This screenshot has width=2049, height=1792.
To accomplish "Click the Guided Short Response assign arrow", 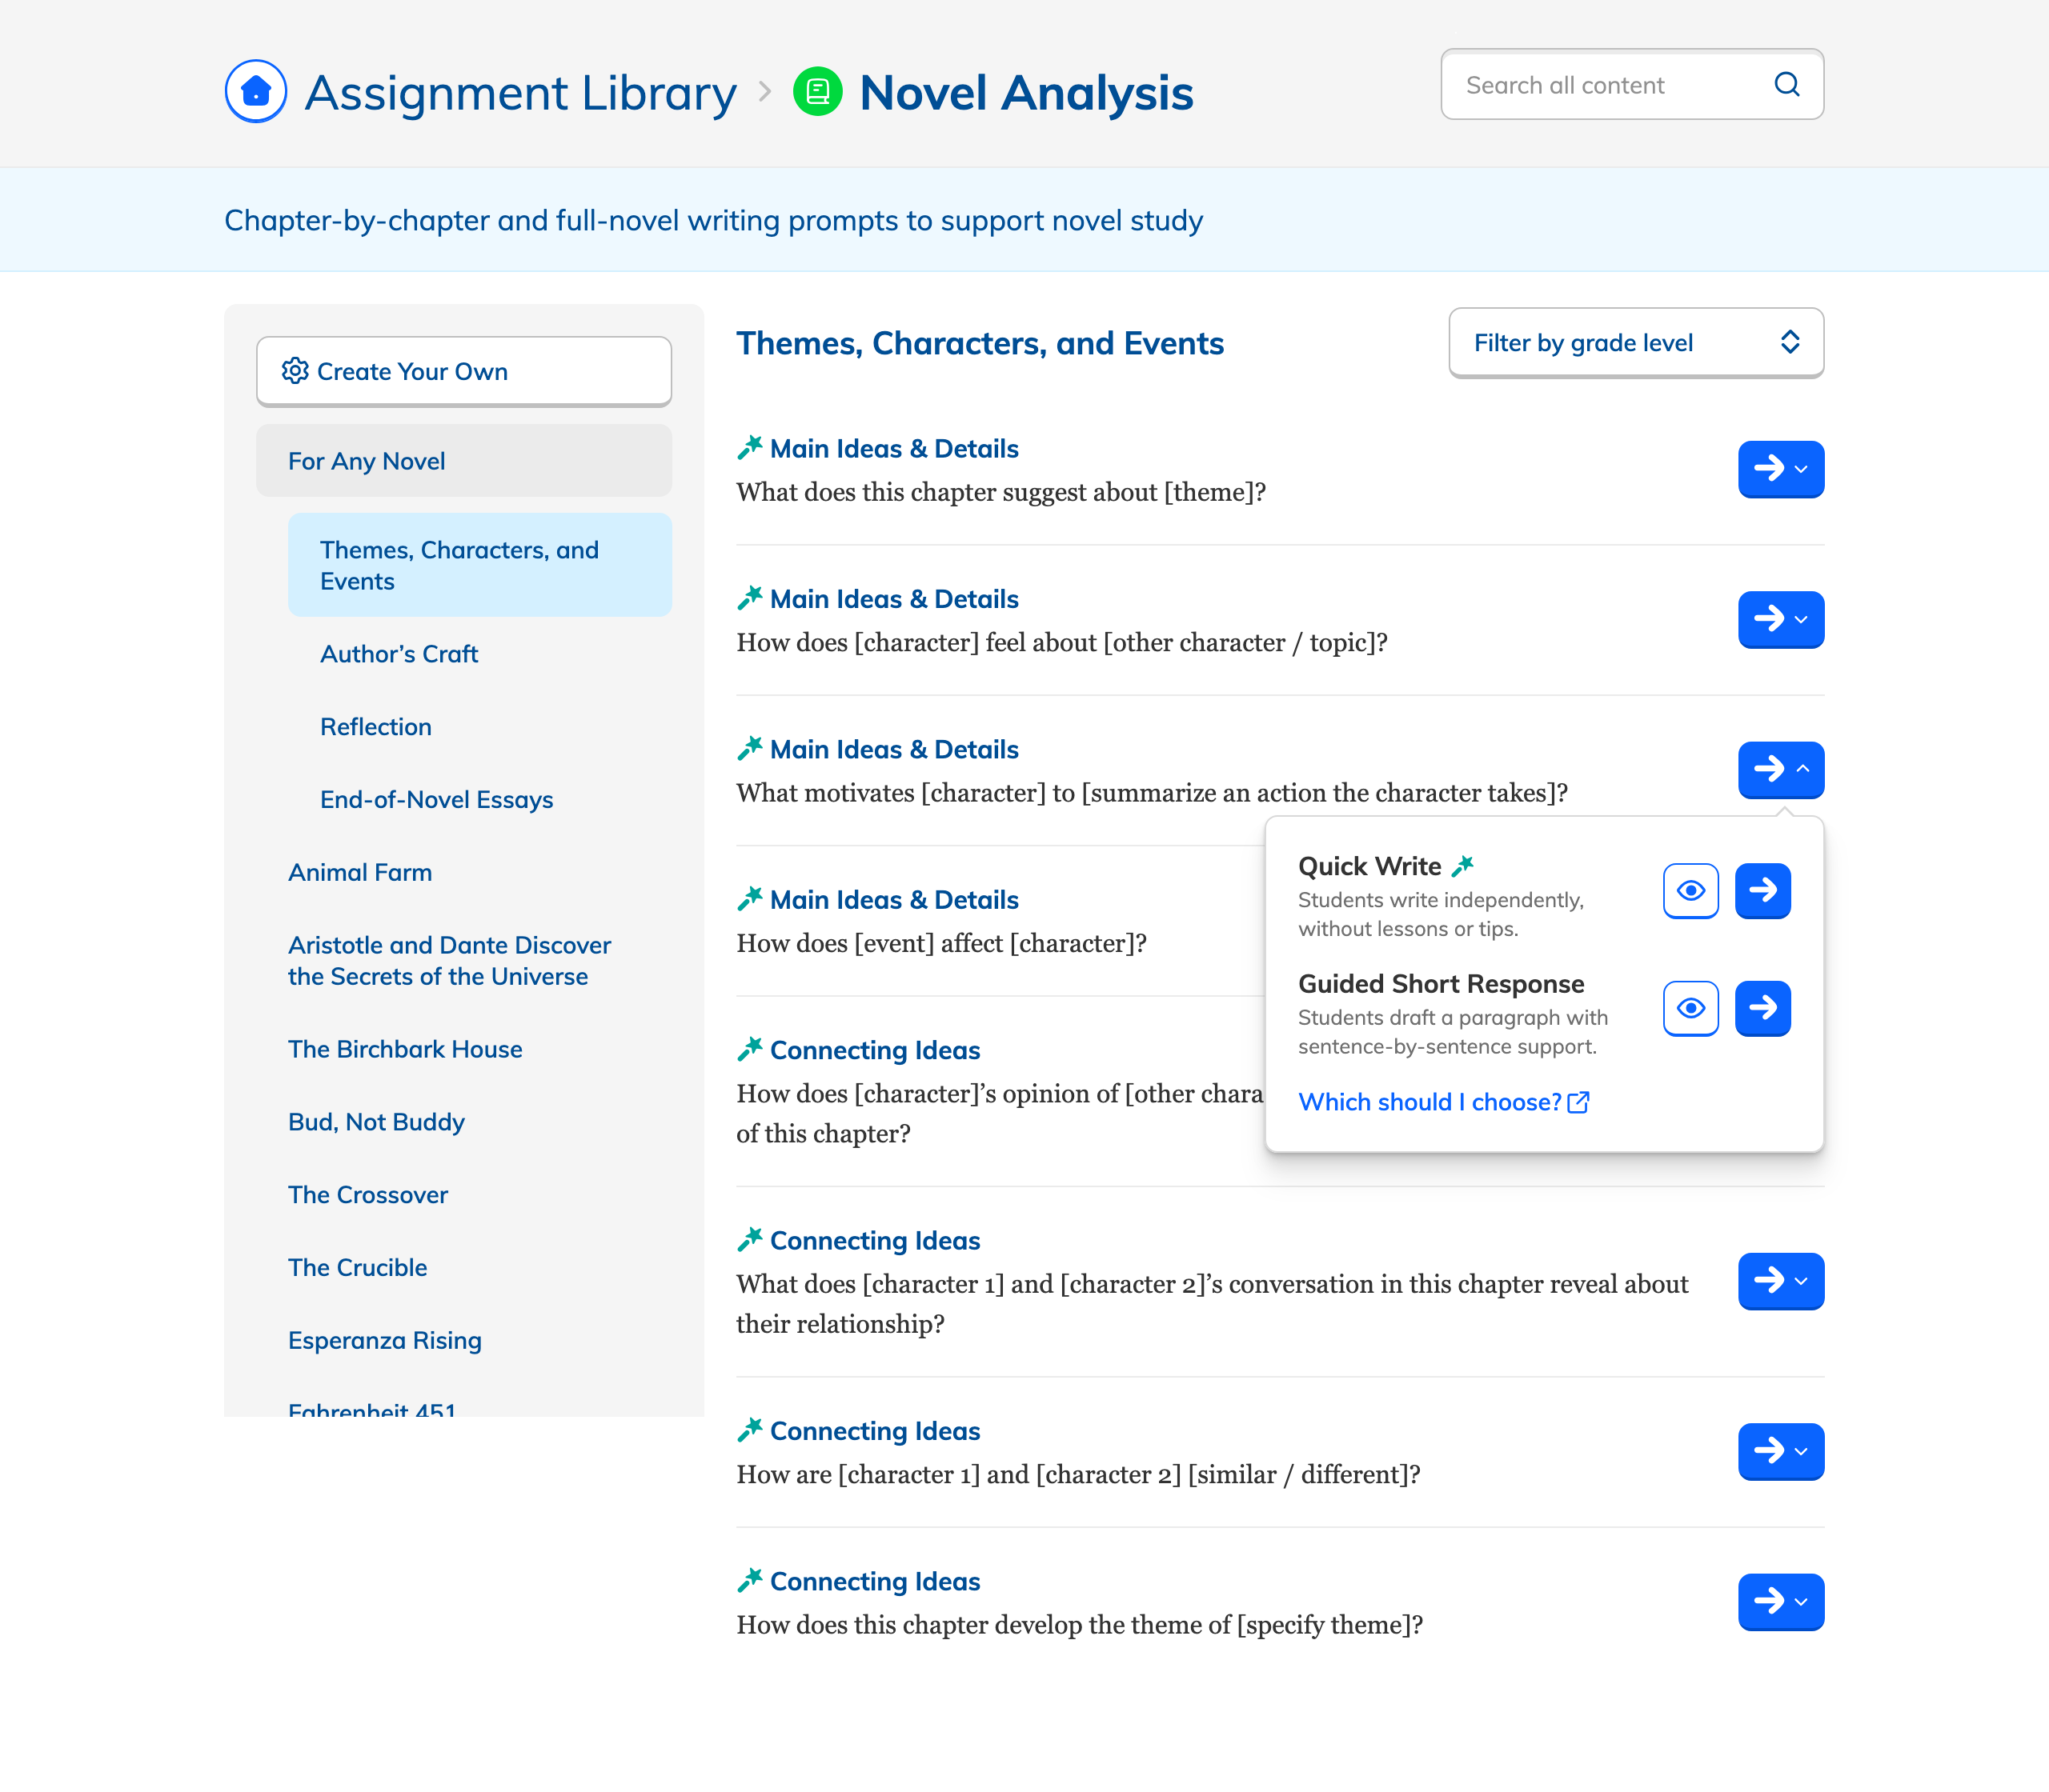I will tap(1762, 1008).
